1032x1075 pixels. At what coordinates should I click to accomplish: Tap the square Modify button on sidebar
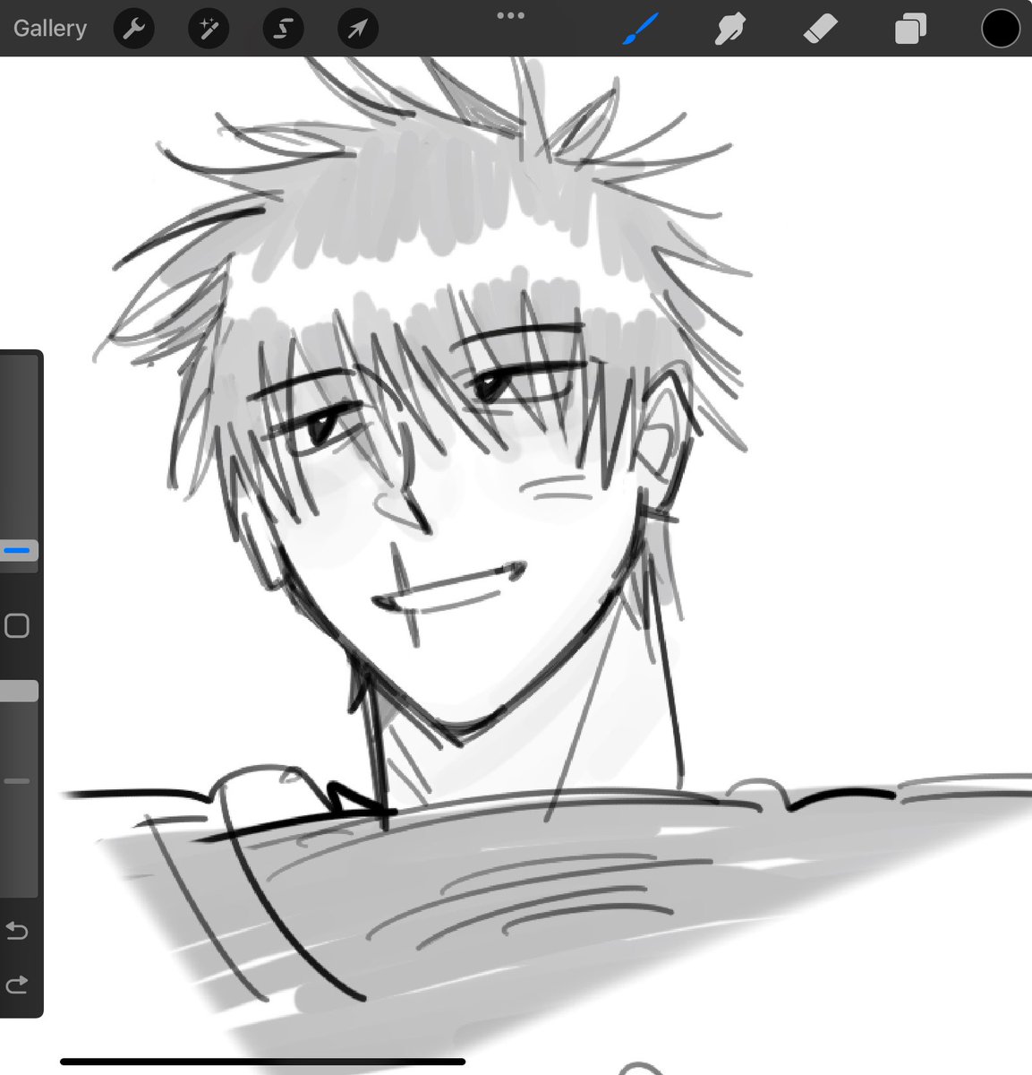pyautogui.click(x=17, y=625)
